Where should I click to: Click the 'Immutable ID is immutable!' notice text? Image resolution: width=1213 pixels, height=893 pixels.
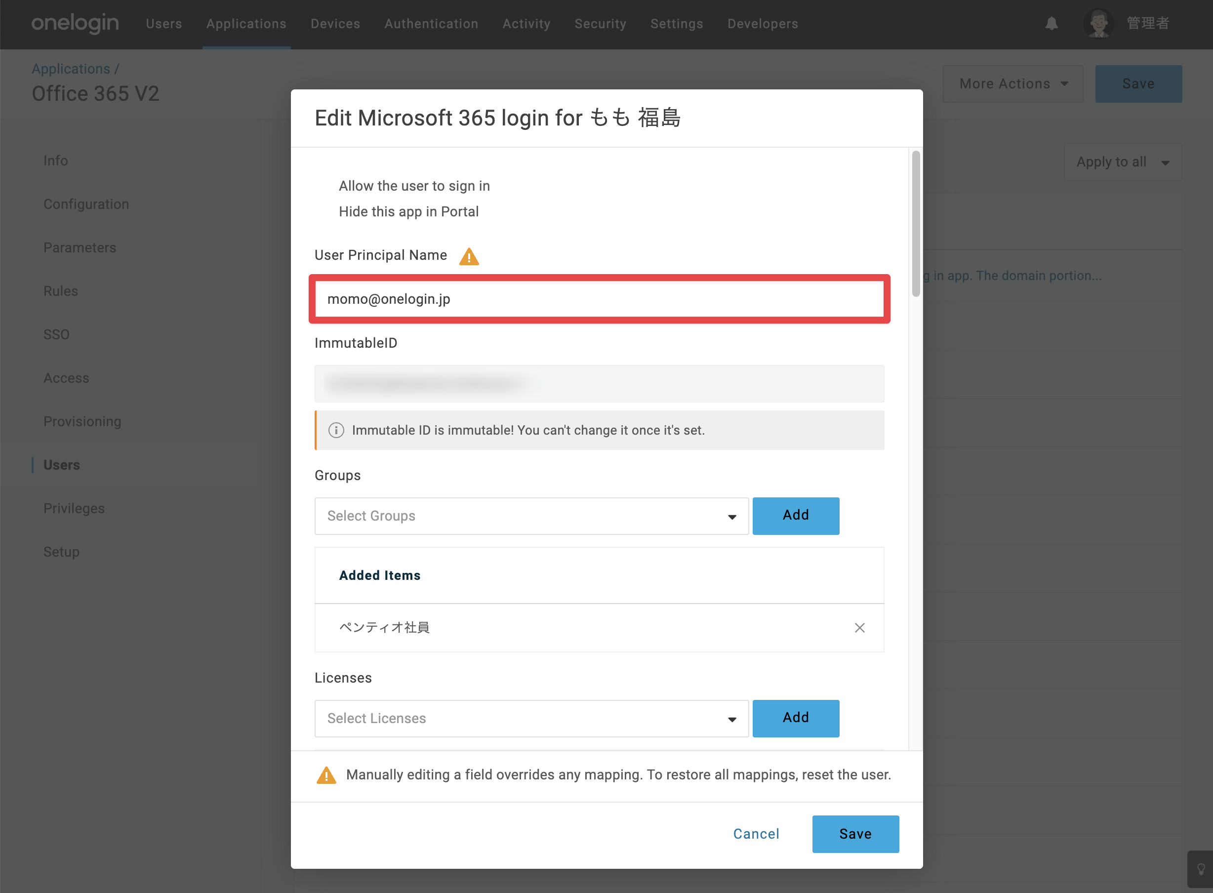click(x=528, y=430)
